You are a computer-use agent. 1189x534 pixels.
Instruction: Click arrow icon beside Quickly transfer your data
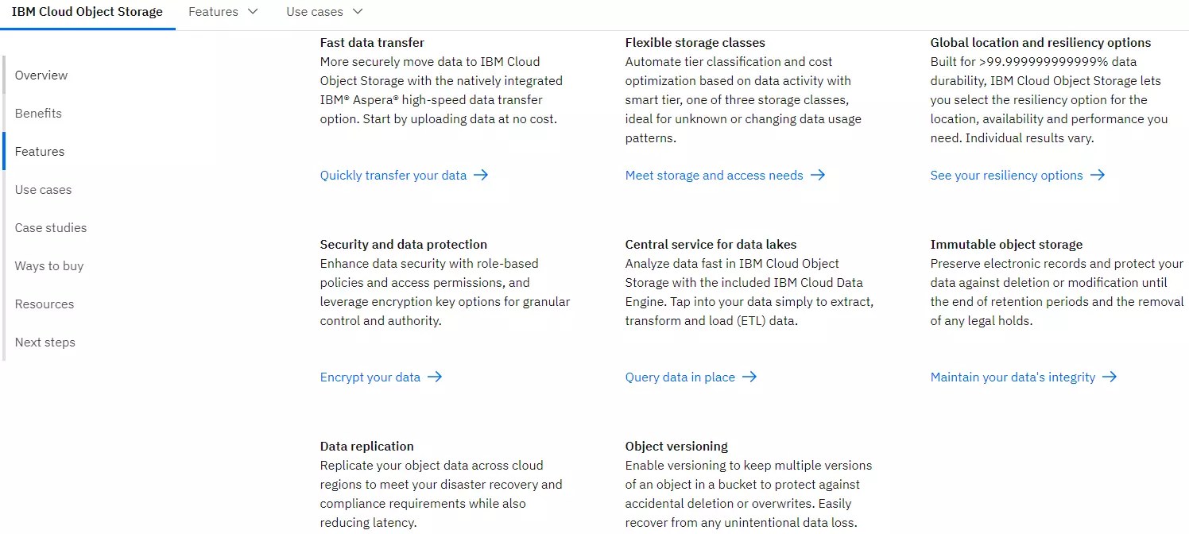(481, 176)
